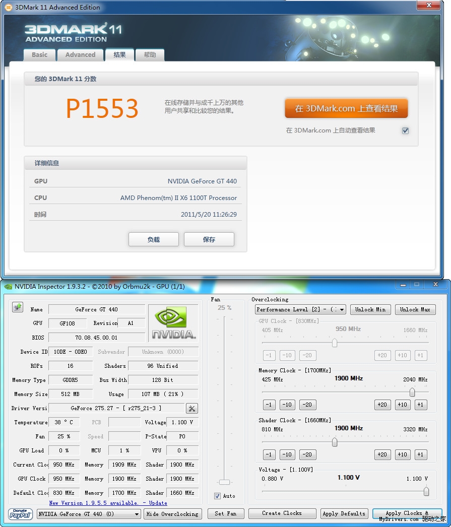451x527 pixels.
Task: Decrease Memory Clock by 20 MHz
Action: [307, 405]
